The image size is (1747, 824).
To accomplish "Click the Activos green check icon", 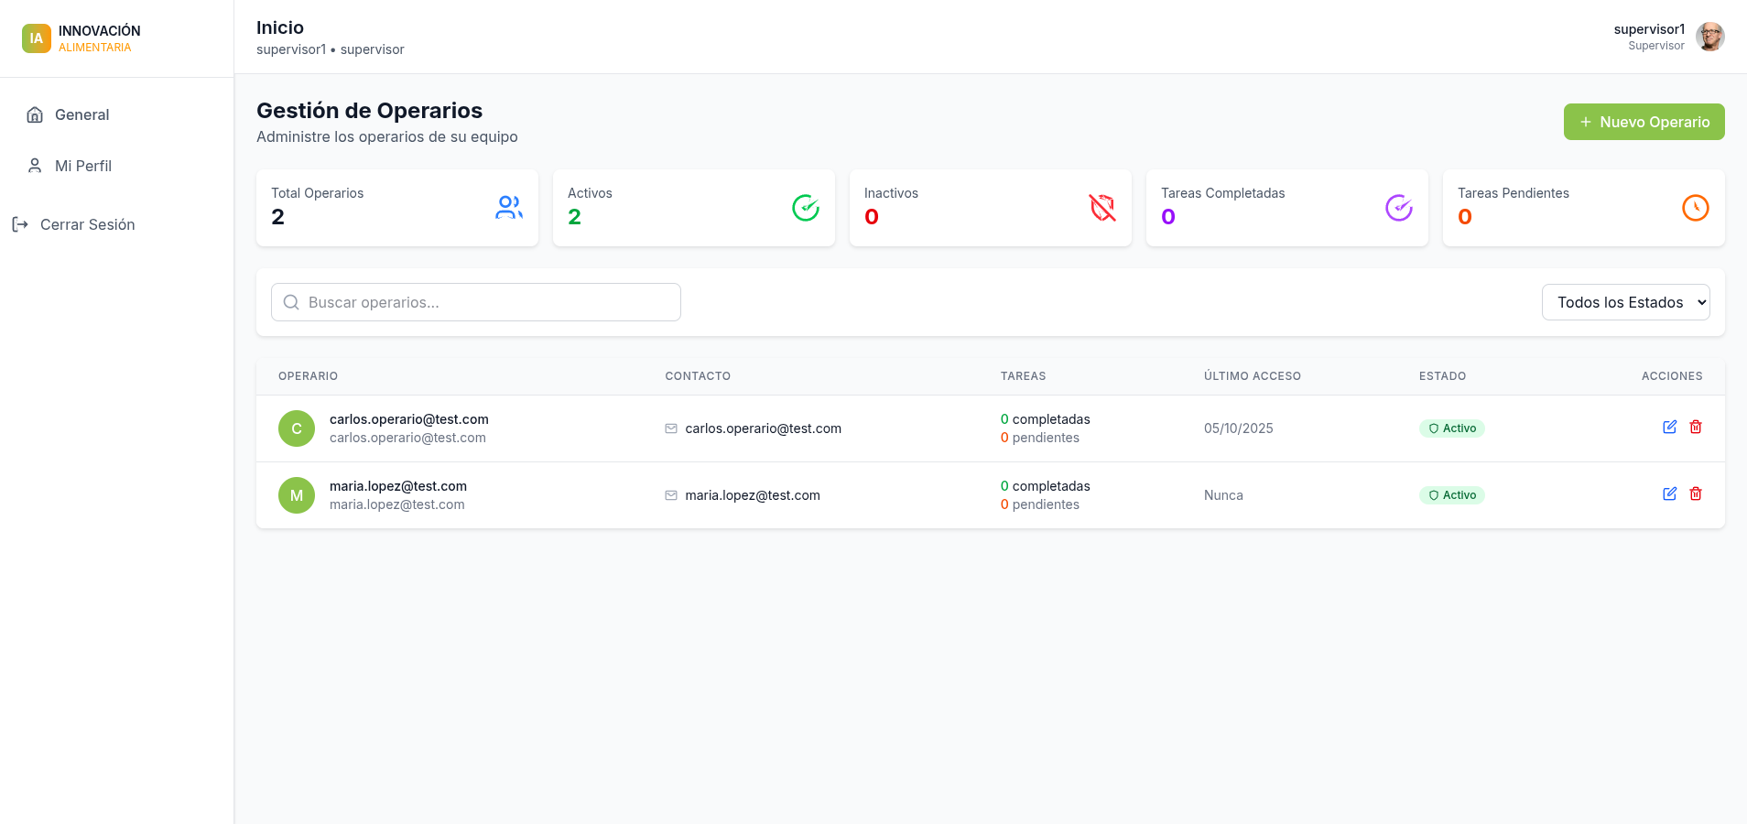I will click(x=806, y=208).
